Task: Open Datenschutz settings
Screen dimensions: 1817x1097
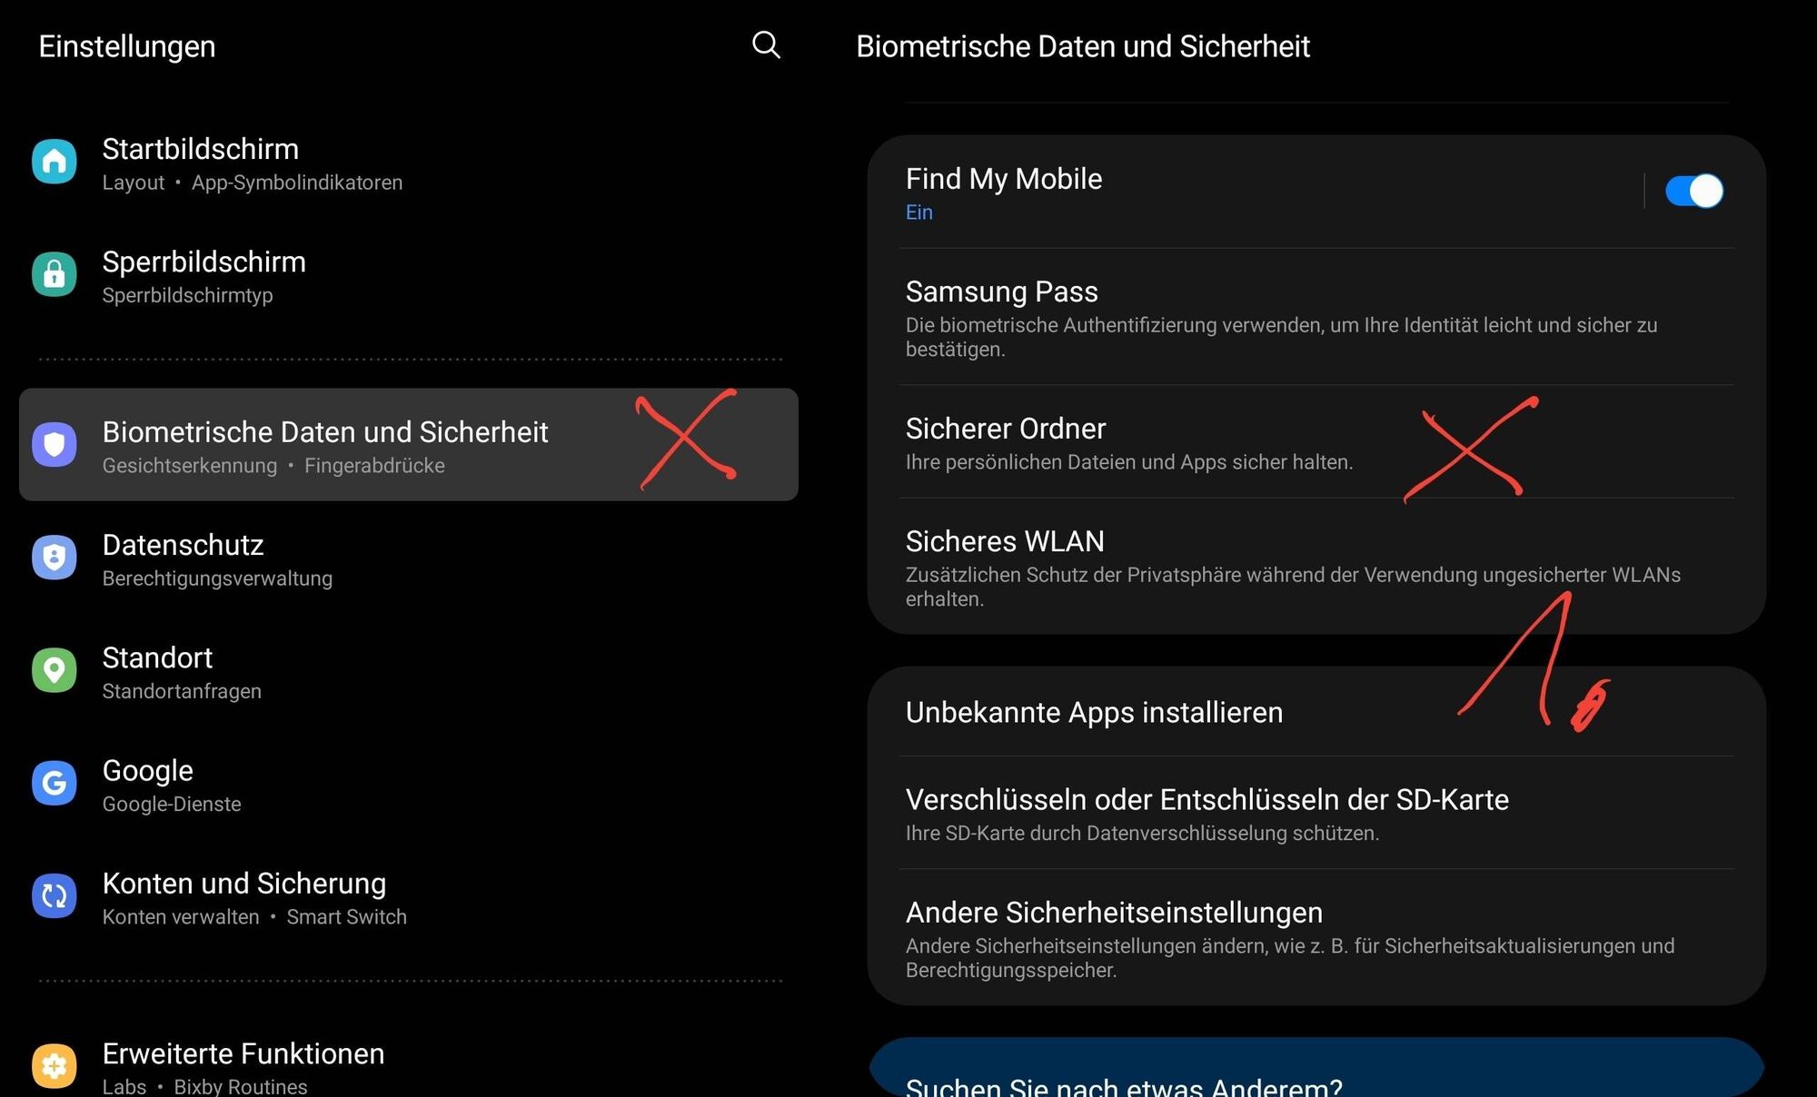Action: pyautogui.click(x=409, y=558)
